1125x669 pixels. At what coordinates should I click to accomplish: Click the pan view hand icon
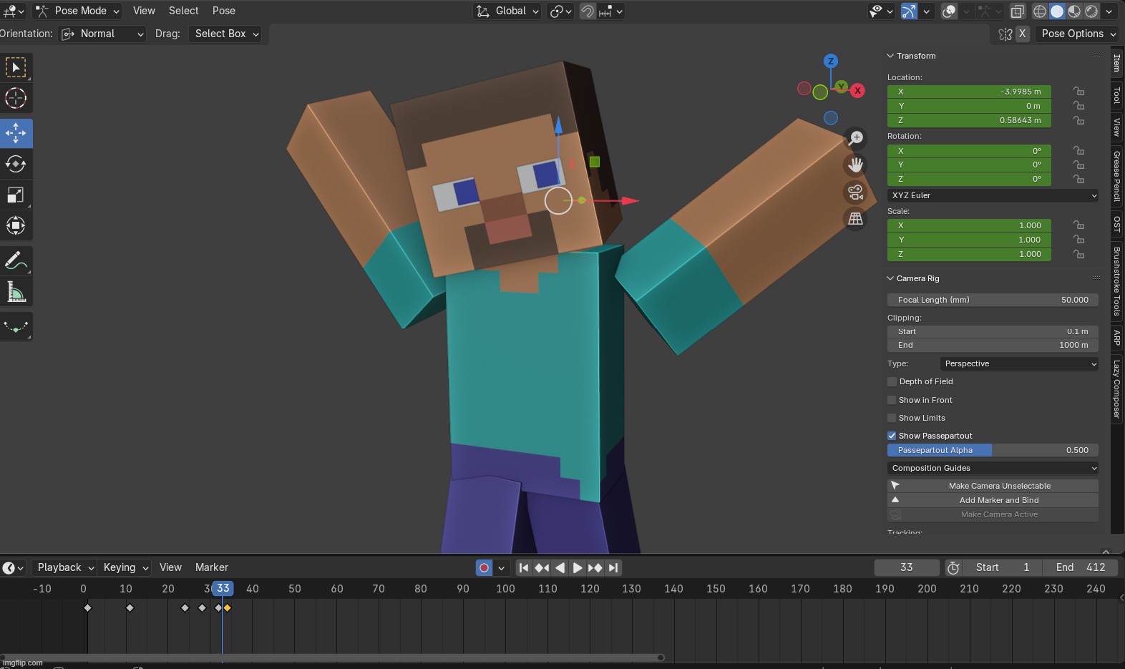855,165
